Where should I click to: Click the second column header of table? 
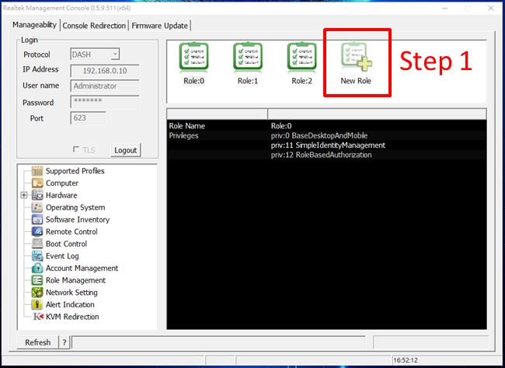coord(377,114)
